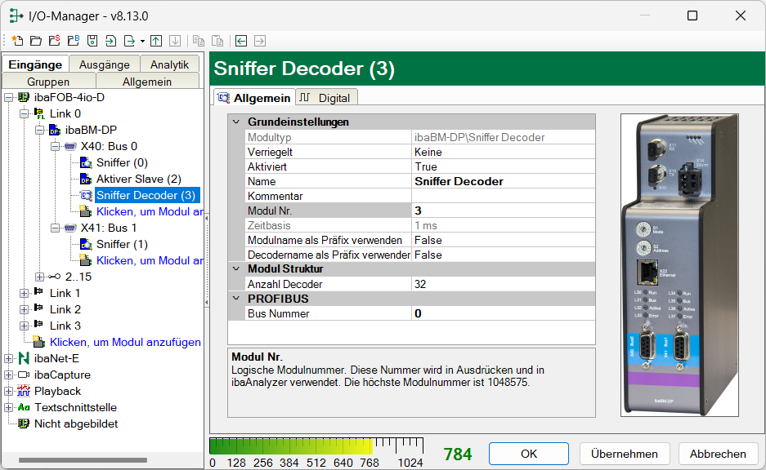Open the left Allgemein tab beside Gruppen

point(147,82)
